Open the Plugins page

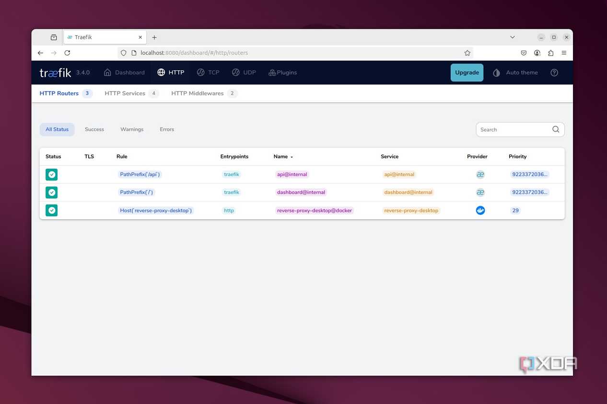point(282,73)
